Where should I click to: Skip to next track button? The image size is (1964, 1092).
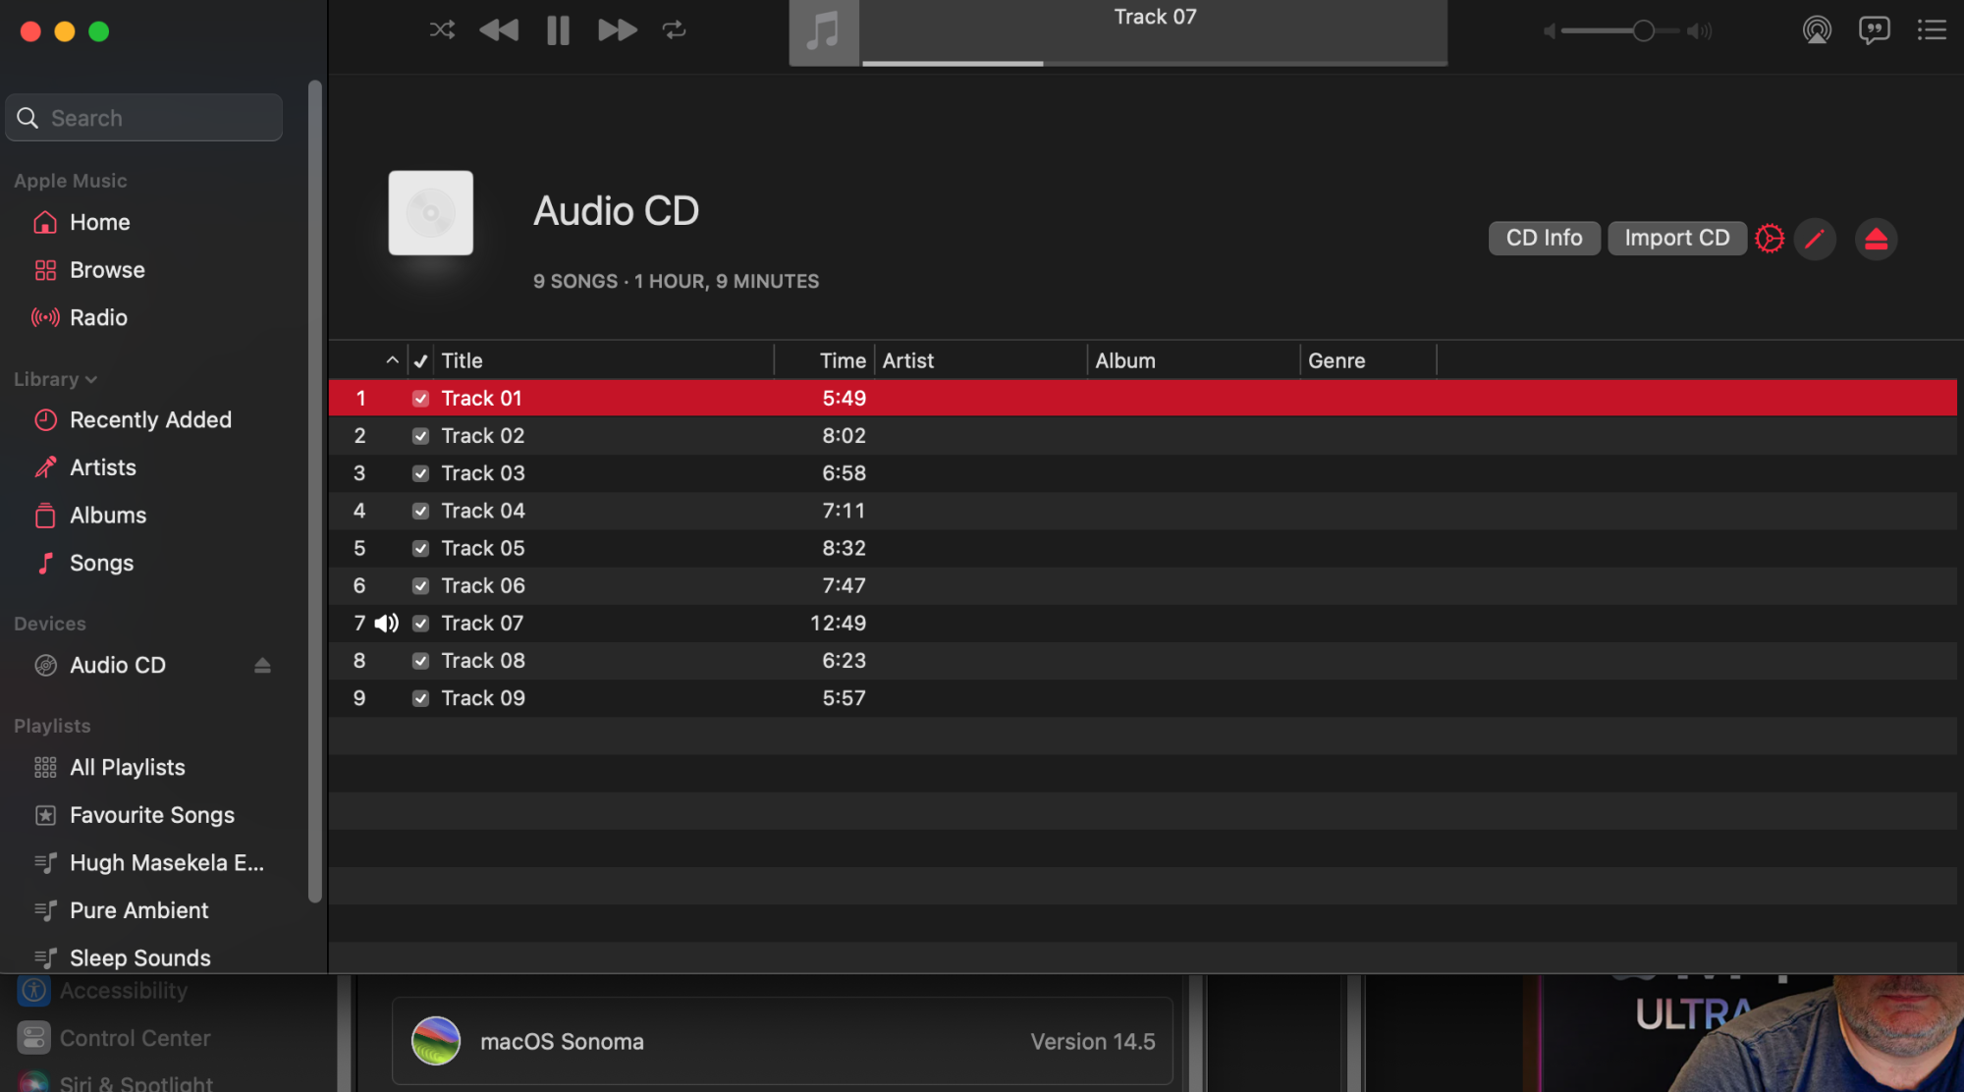[617, 30]
